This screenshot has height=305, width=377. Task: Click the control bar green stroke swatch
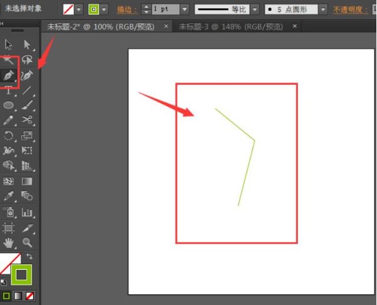pos(93,9)
